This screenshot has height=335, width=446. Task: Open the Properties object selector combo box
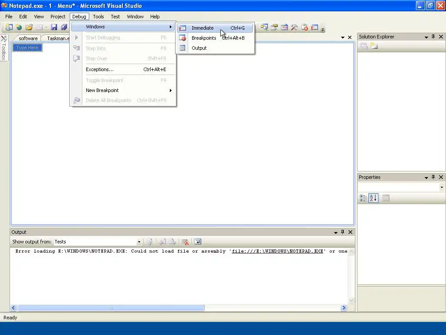pos(401,187)
